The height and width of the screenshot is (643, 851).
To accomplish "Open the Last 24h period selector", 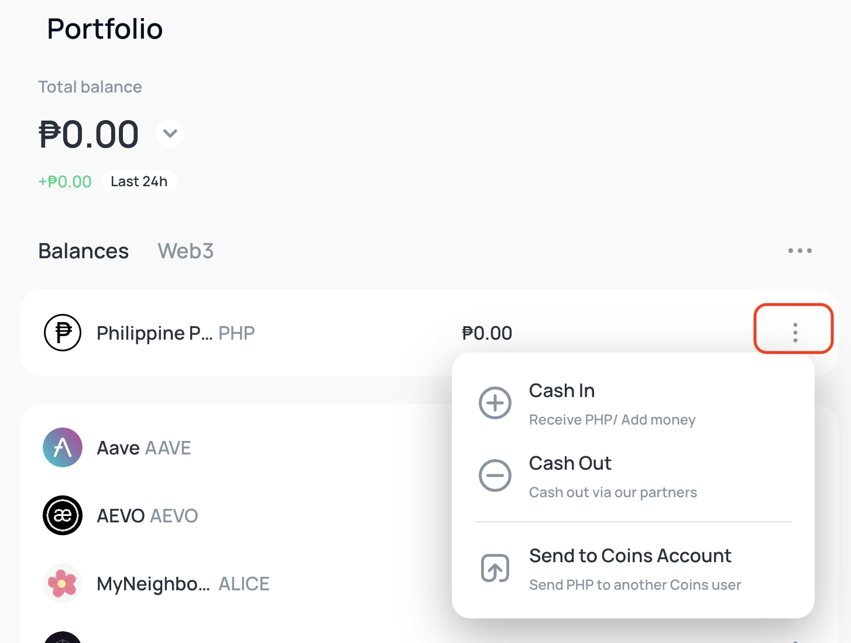I will coord(139,182).
